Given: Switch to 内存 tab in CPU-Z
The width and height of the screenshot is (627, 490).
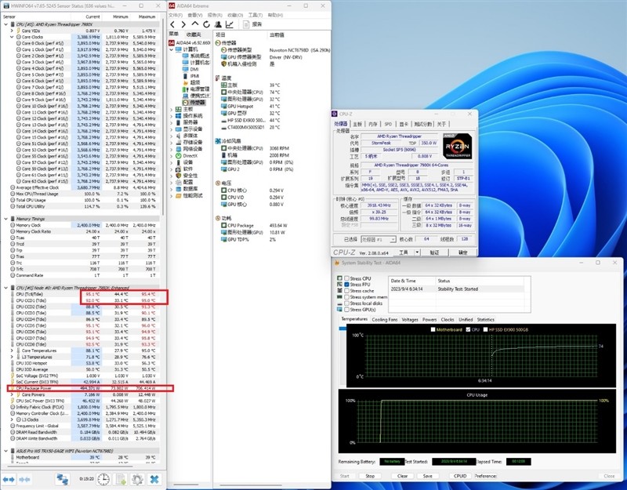Looking at the screenshot, I should point(373,125).
